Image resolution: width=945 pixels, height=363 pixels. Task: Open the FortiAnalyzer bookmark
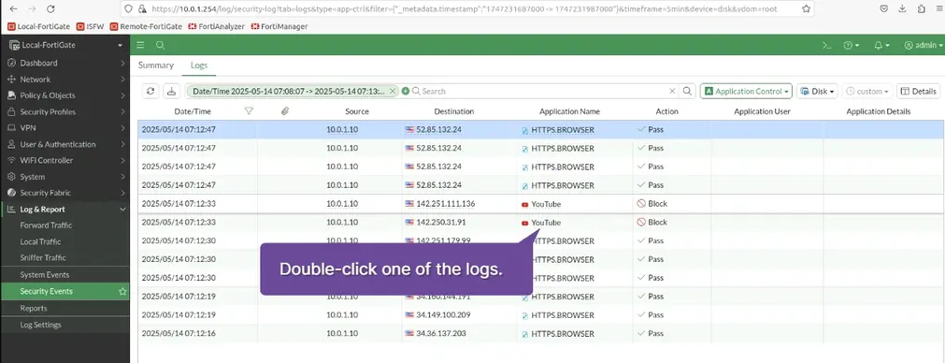[216, 26]
